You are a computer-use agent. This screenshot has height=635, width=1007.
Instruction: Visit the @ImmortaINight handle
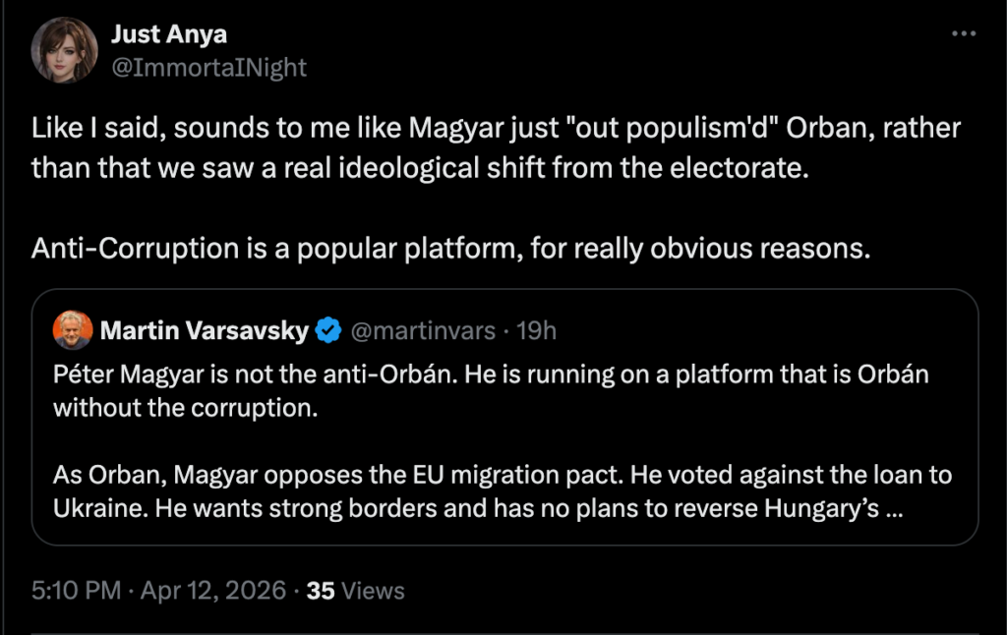pos(208,68)
